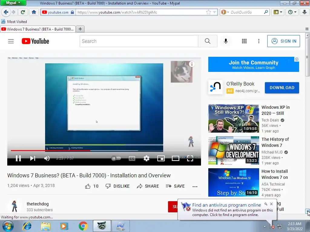Switch to theater mode
Viewport: 310px width, 232px height.
pos(176,158)
